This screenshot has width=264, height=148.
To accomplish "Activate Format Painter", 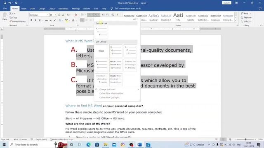I will [17, 21].
